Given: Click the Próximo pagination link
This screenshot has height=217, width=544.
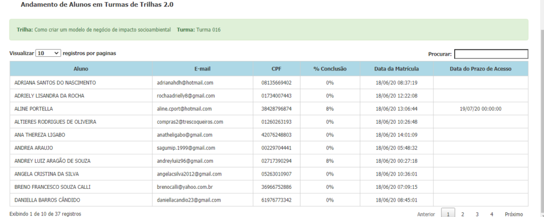Looking at the screenshot, I should (514, 214).
